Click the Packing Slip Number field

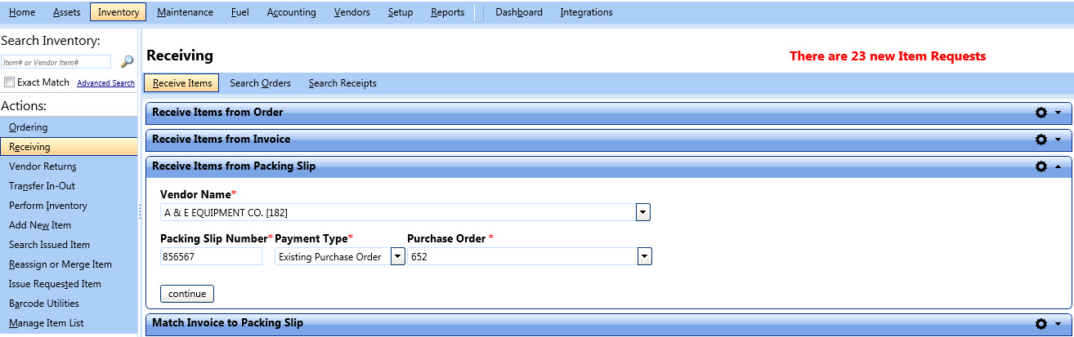coord(211,257)
